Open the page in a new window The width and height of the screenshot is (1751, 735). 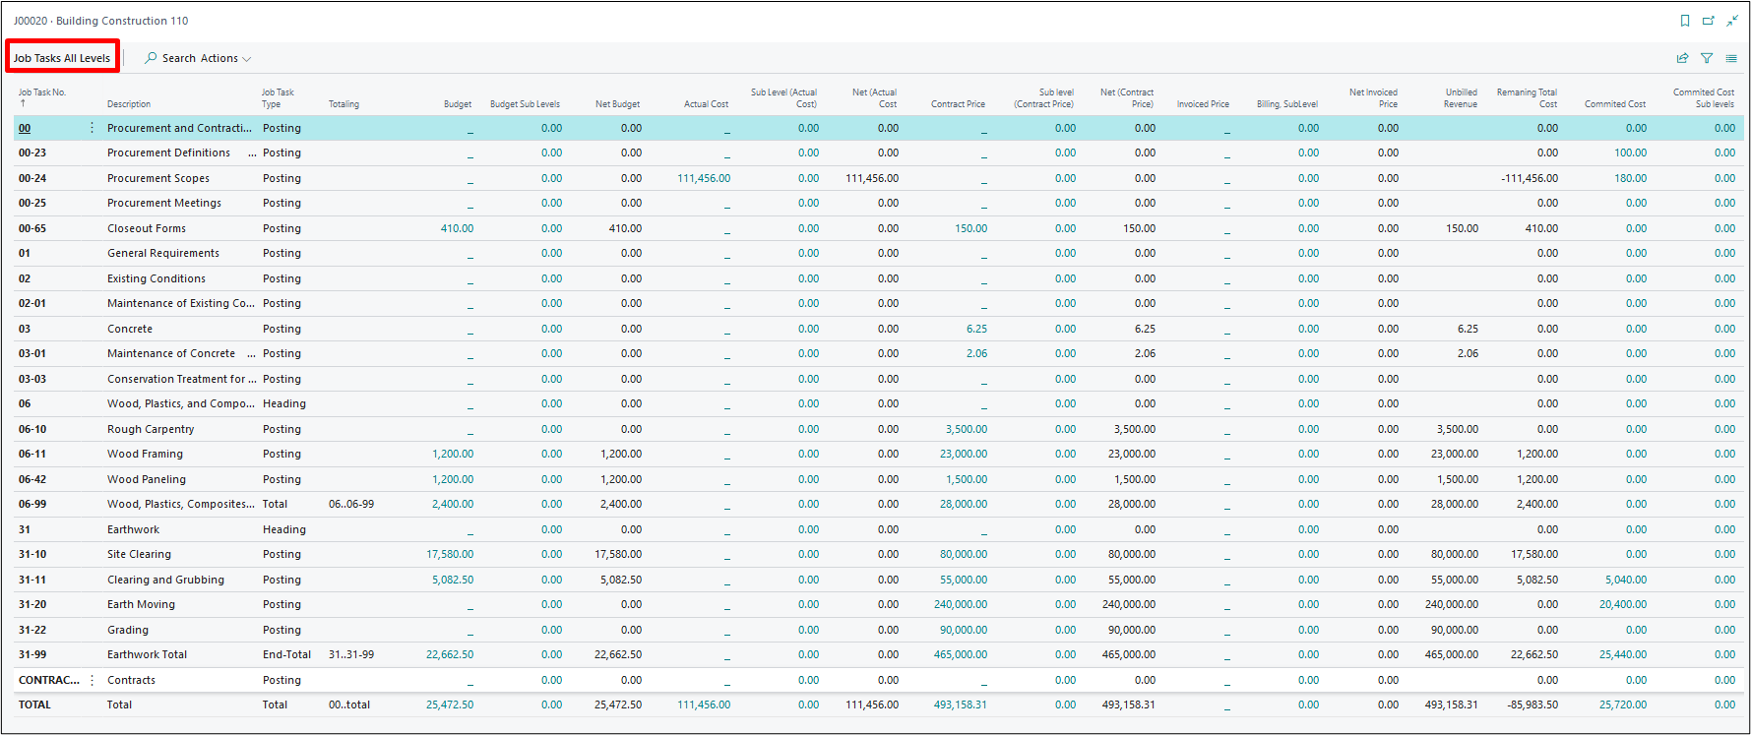(x=1709, y=21)
